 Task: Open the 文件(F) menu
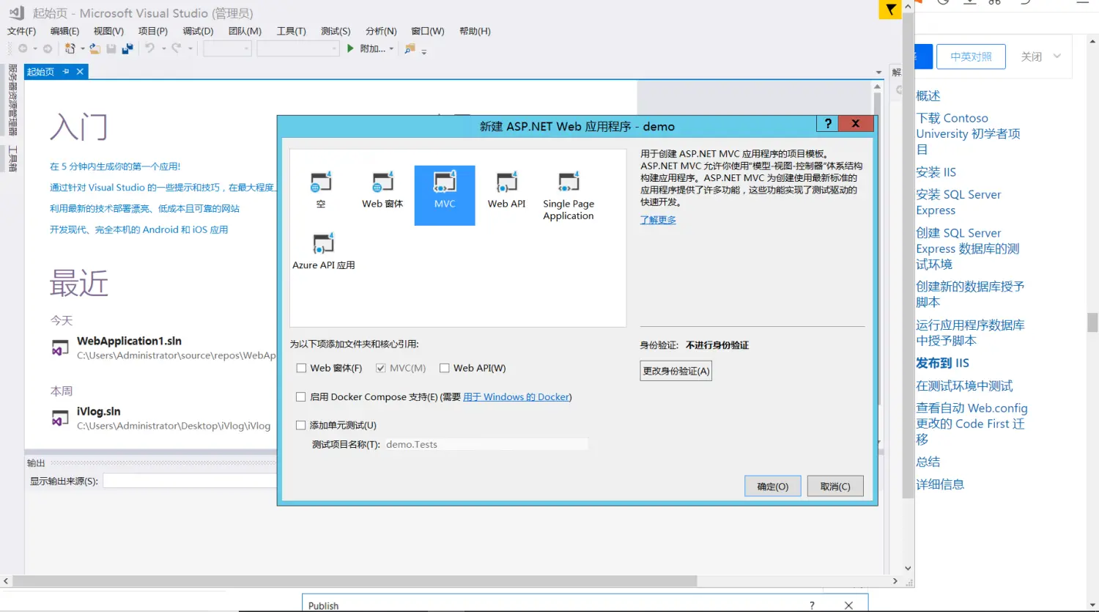(21, 31)
